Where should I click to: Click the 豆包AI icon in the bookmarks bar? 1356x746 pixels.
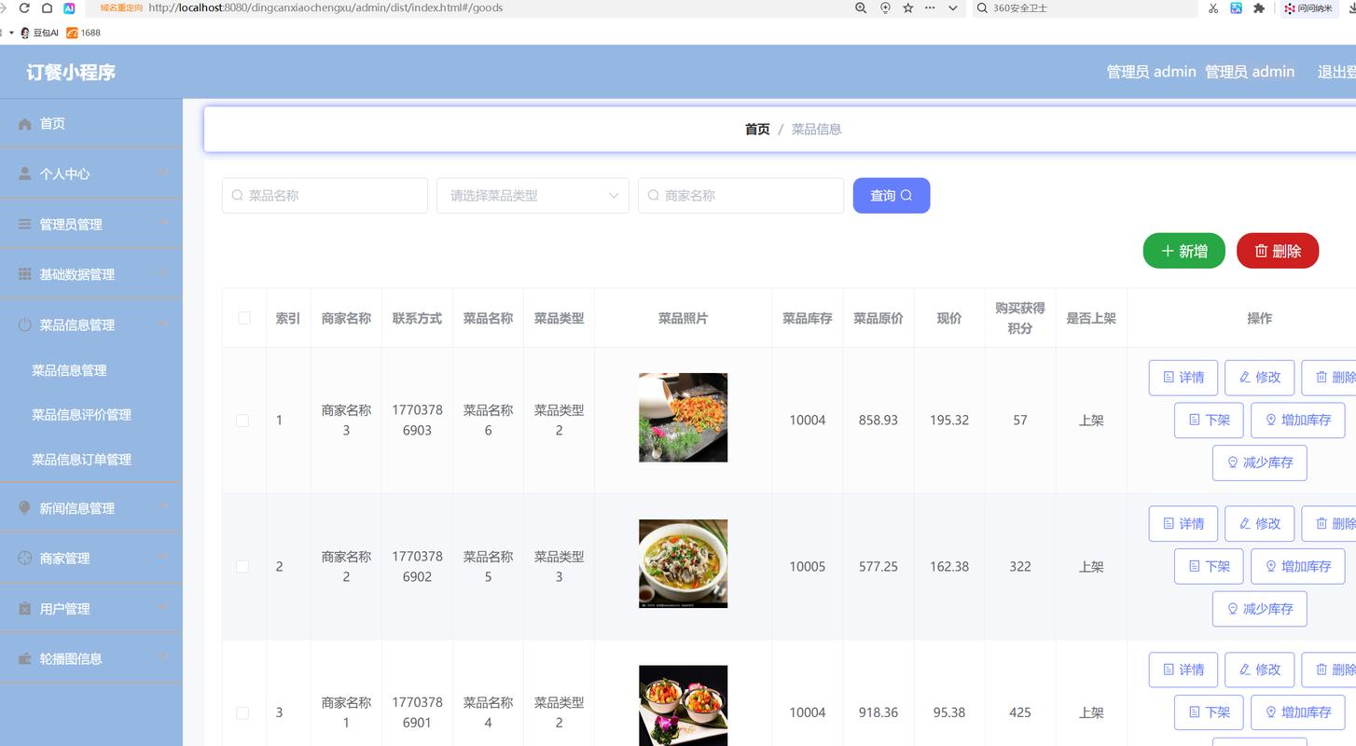pyautogui.click(x=24, y=33)
